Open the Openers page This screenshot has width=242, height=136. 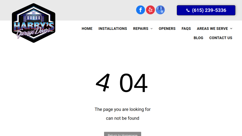click(167, 29)
